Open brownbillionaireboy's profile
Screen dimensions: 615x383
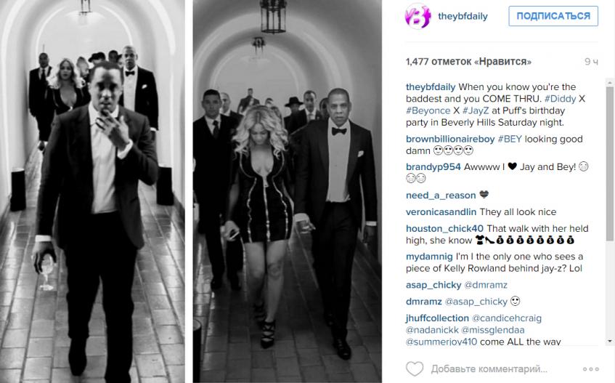[450, 139]
